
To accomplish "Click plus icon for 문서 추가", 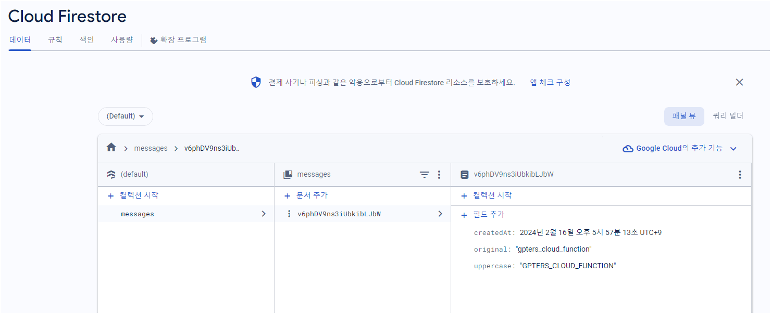I will tap(287, 196).
